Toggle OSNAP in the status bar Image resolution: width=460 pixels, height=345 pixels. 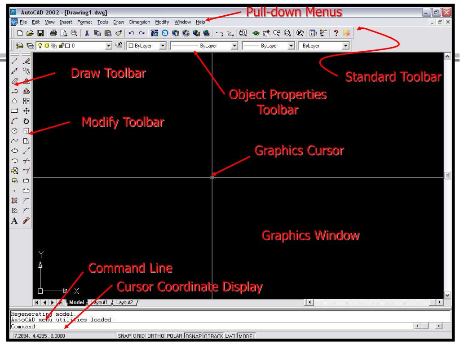pyautogui.click(x=193, y=336)
